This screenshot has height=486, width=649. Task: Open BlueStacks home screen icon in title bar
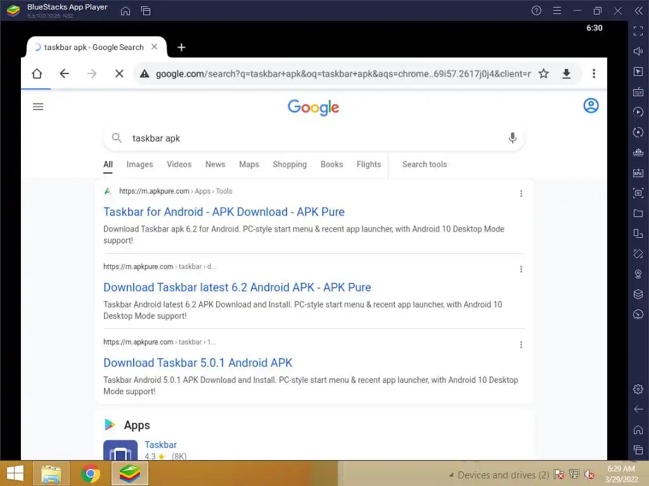125,11
